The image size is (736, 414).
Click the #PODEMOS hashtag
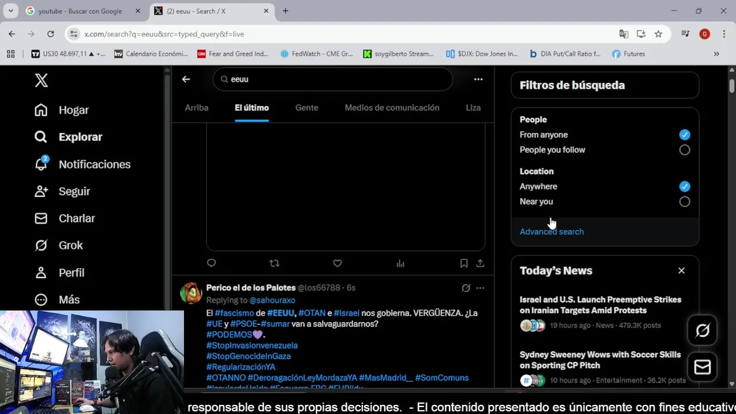229,335
